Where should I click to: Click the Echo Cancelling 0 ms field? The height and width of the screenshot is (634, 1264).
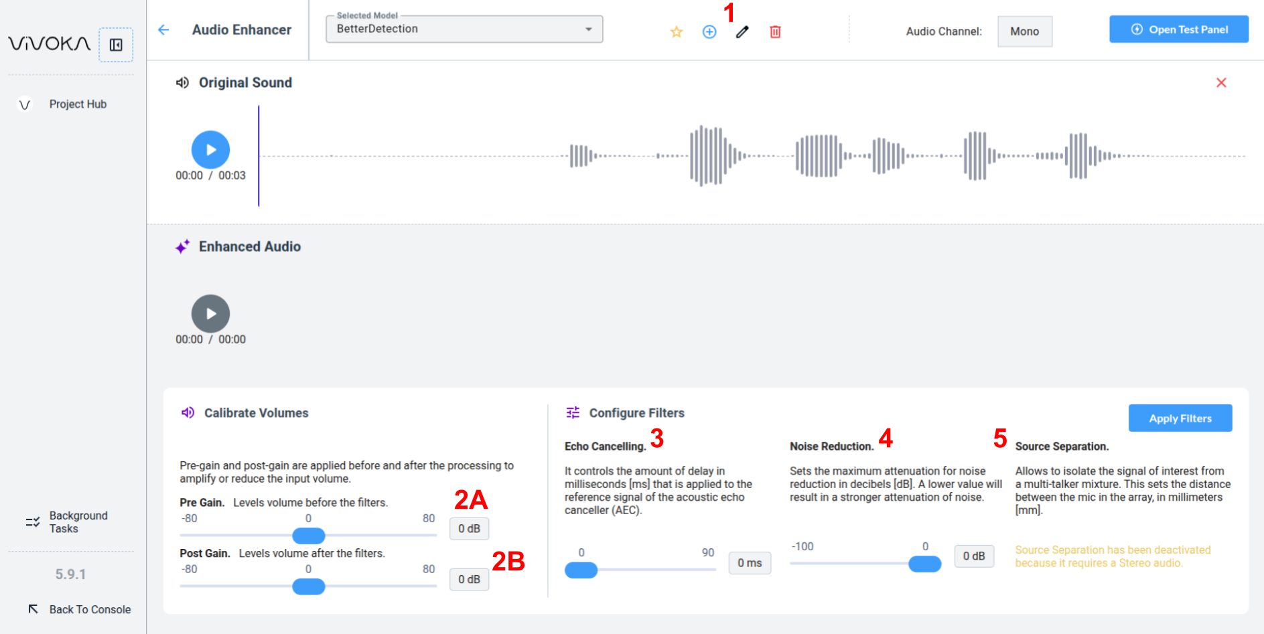pyautogui.click(x=750, y=563)
